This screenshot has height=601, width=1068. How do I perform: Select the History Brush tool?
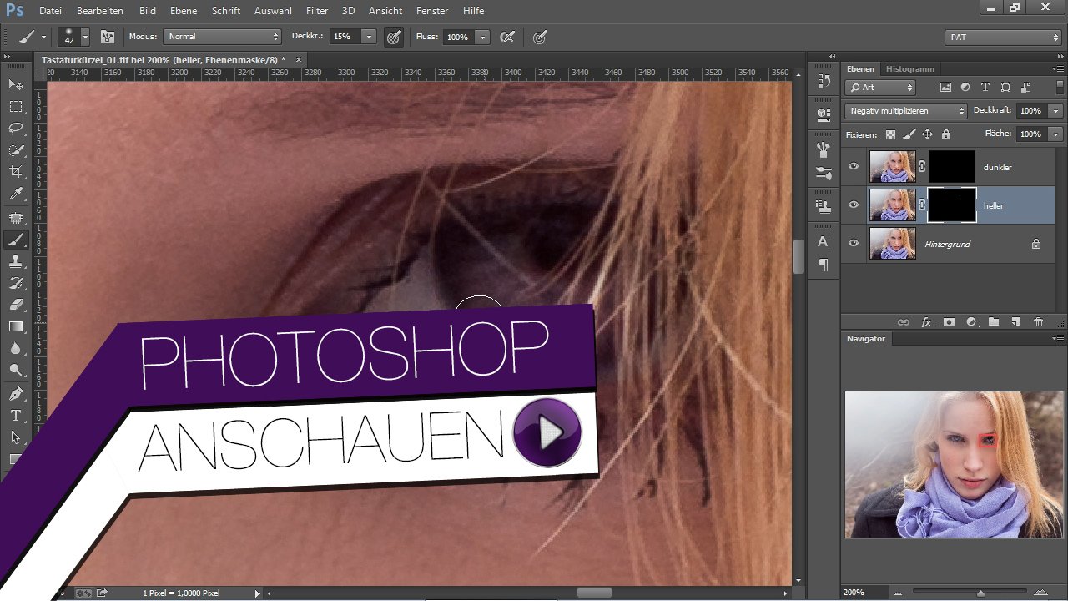coord(16,283)
